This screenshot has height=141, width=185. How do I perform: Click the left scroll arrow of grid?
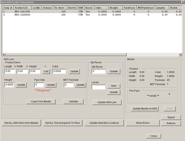tap(4, 54)
